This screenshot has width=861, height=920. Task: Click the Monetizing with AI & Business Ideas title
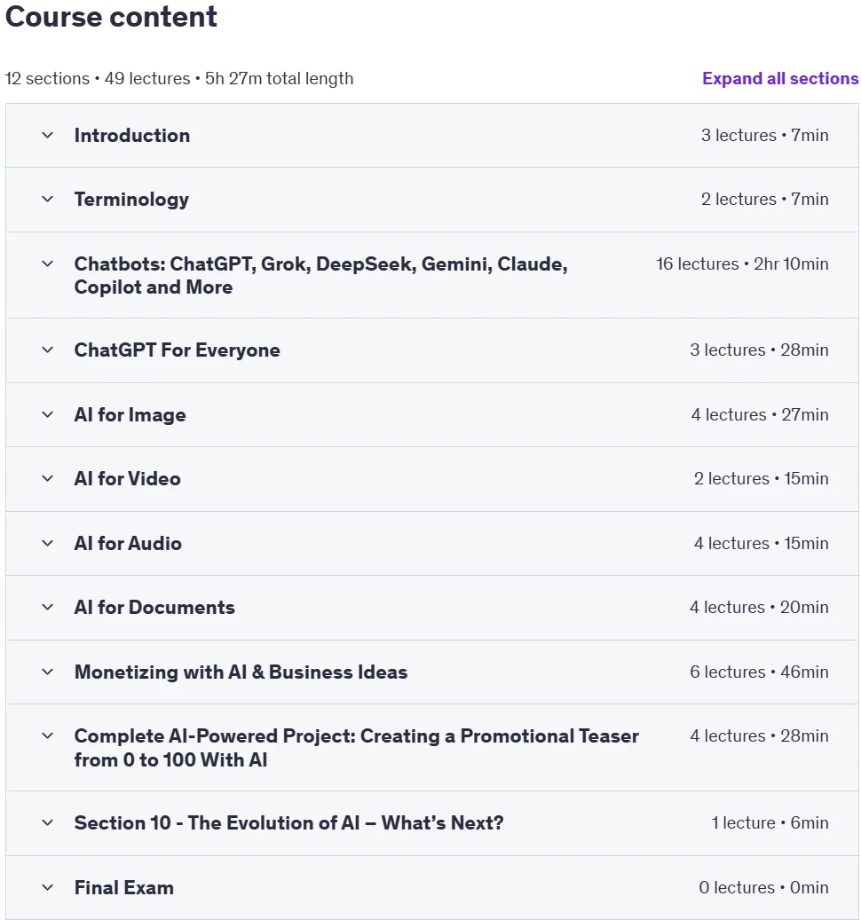(241, 672)
